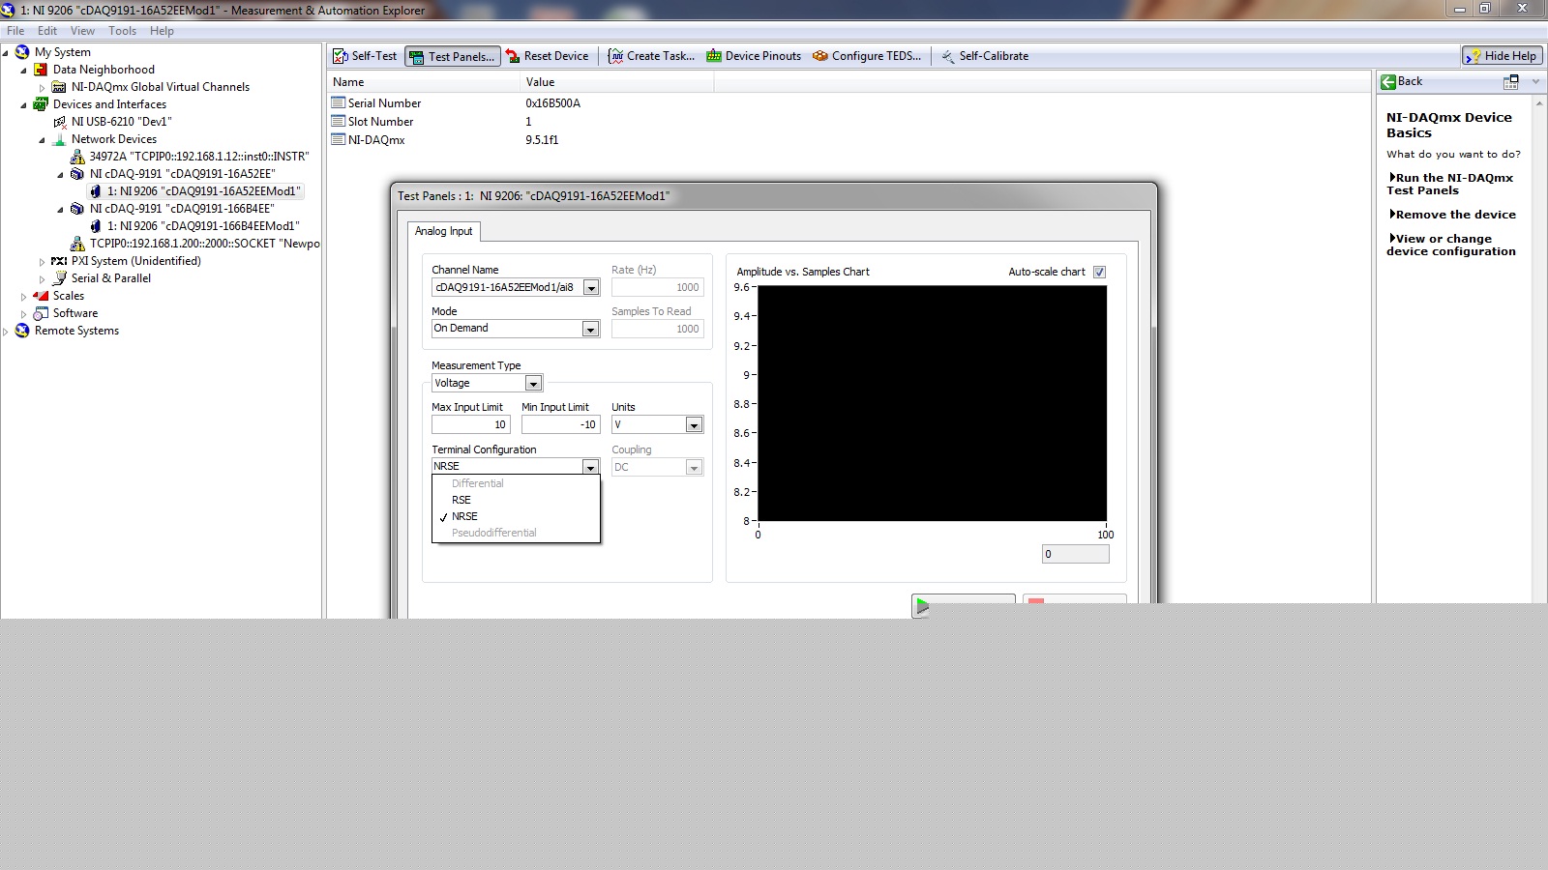The width and height of the screenshot is (1548, 870).
Task: Open Test Panels from toolbar
Action: [x=453, y=56]
